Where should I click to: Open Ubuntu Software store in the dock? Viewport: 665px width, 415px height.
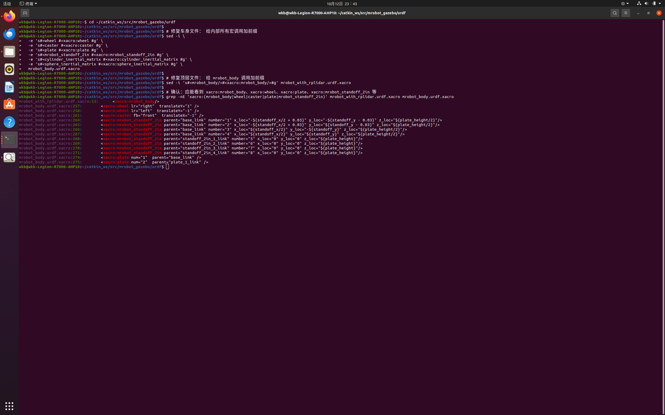pos(9,105)
